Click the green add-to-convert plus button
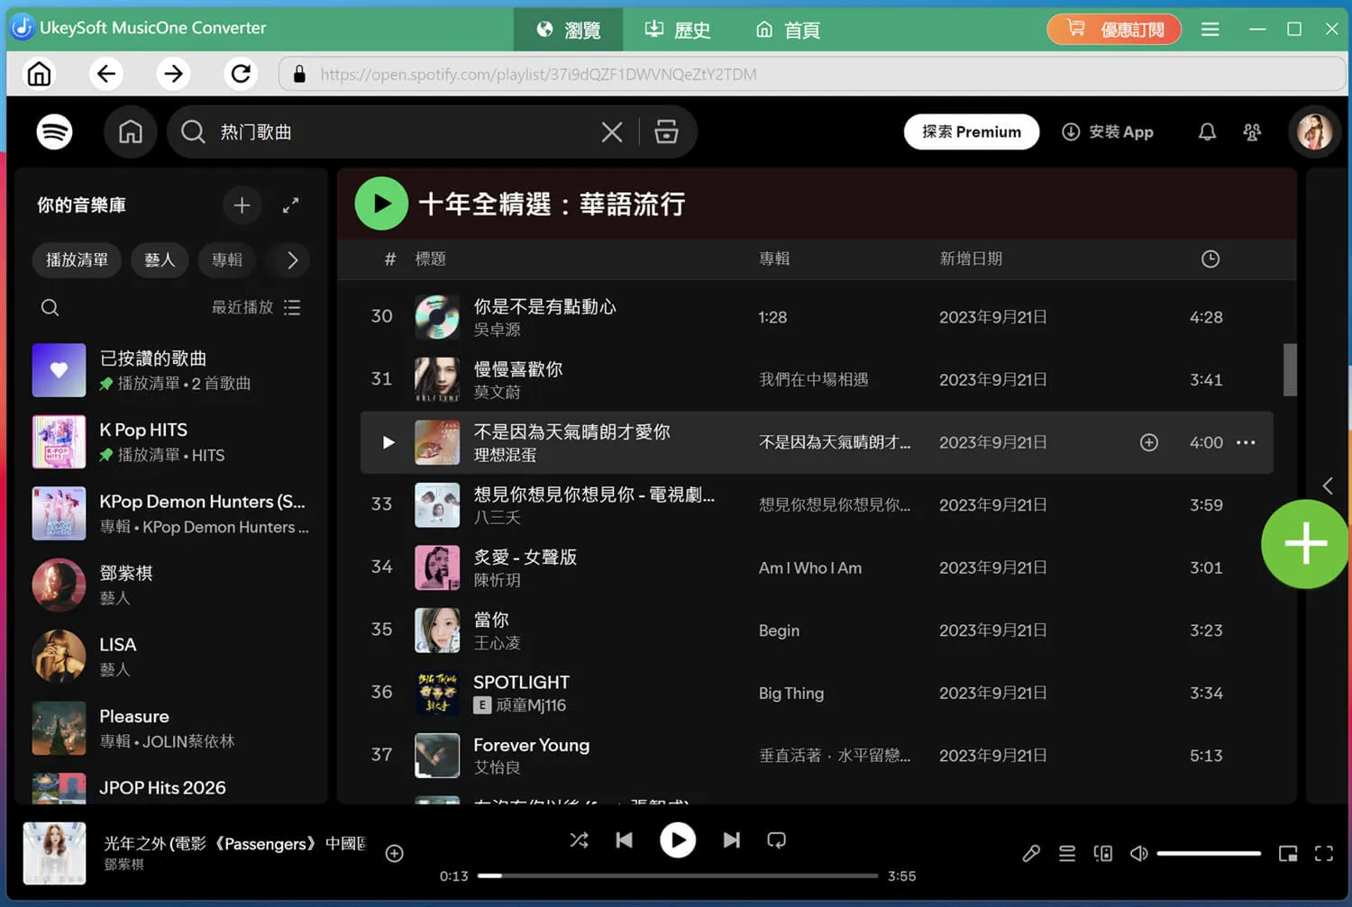1352x907 pixels. pos(1304,544)
